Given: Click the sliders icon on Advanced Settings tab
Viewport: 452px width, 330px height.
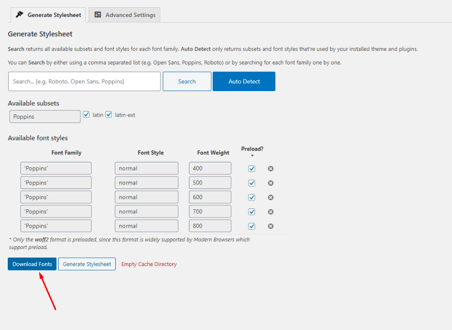Looking at the screenshot, I should coord(97,15).
